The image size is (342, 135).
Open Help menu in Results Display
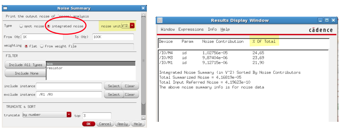tap(225, 29)
